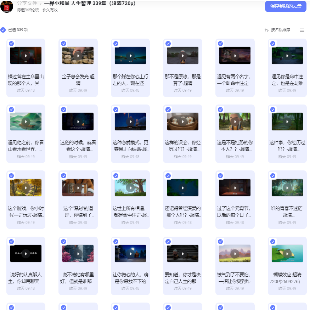Image resolution: width=310 pixels, height=310 pixels.
Task: Open the 被气到了不要怕 video thumbnail
Action: click(235, 253)
